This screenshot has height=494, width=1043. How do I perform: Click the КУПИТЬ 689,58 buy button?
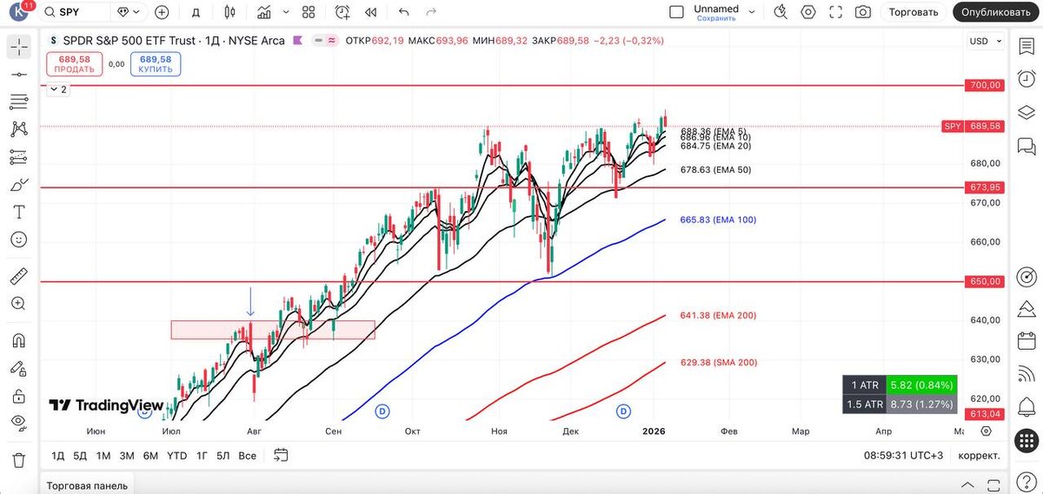pyautogui.click(x=155, y=64)
